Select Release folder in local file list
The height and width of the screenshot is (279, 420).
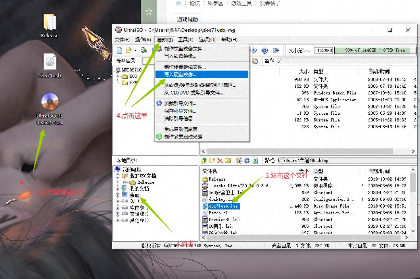click(x=217, y=179)
